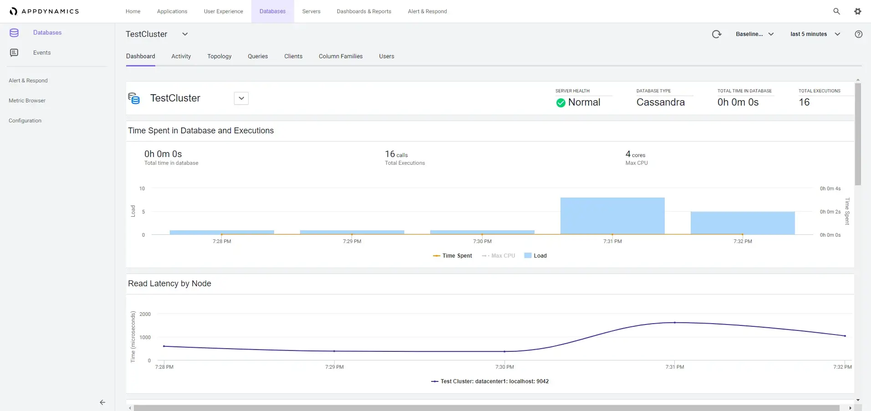Open the help question mark icon
The height and width of the screenshot is (411, 871).
[x=859, y=34]
